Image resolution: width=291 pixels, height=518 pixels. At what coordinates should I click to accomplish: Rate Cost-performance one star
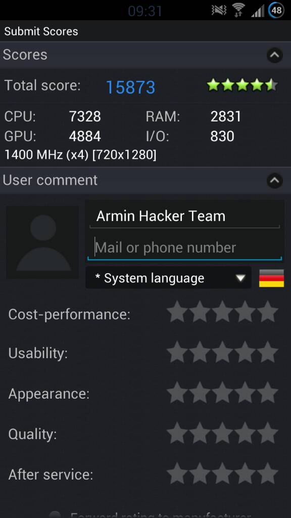pos(177,311)
